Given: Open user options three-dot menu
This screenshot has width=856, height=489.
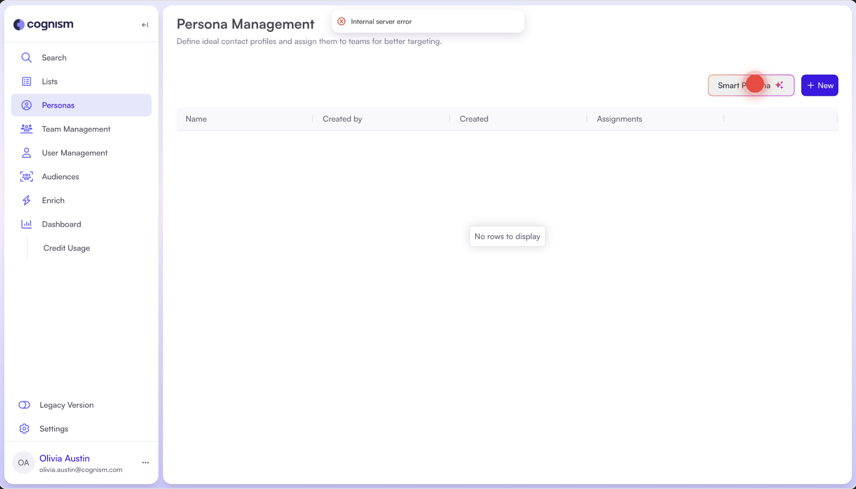Looking at the screenshot, I should click(x=145, y=463).
